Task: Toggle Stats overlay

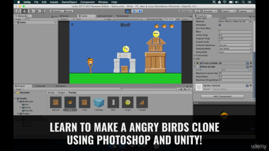Action: [178, 19]
